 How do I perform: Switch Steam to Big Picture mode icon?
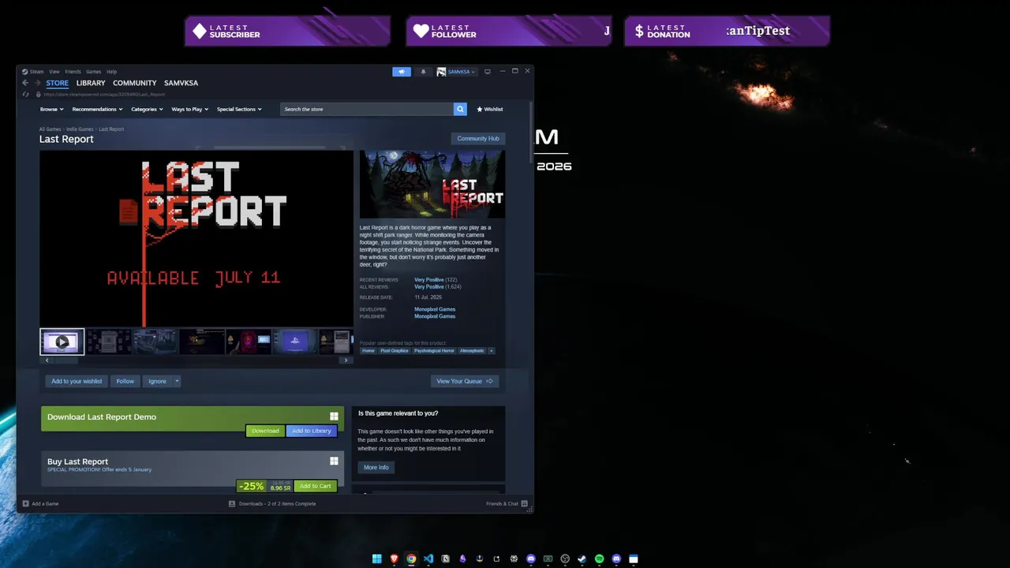(x=488, y=72)
